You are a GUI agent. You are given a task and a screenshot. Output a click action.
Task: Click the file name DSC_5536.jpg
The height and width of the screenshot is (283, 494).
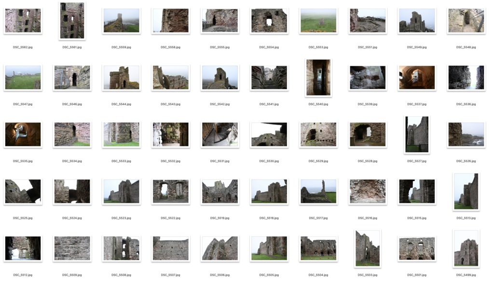point(466,104)
